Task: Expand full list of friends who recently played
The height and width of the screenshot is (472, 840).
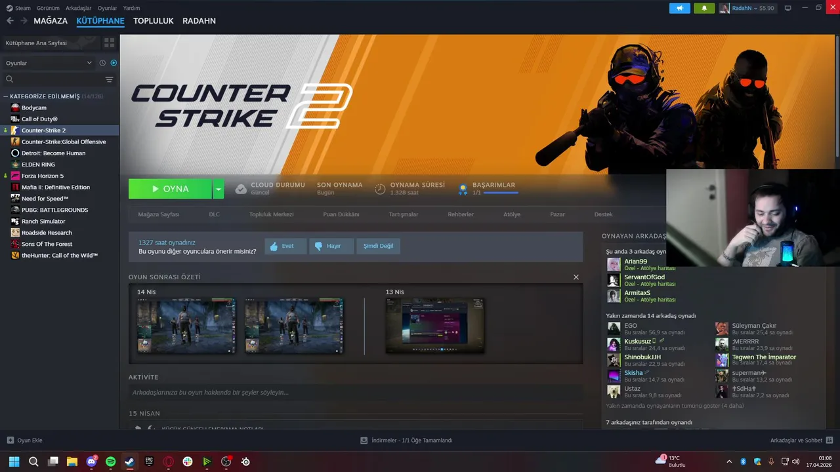Action: (x=675, y=406)
